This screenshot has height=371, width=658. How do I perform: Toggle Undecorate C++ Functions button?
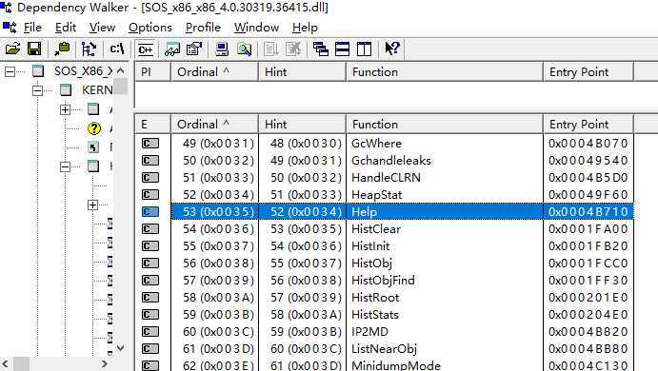146,49
